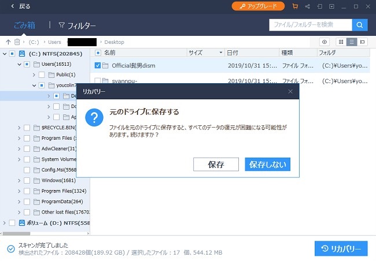Screen dimensions: 376x261
Task: Click the filter funnel icon
Action: tap(62, 25)
